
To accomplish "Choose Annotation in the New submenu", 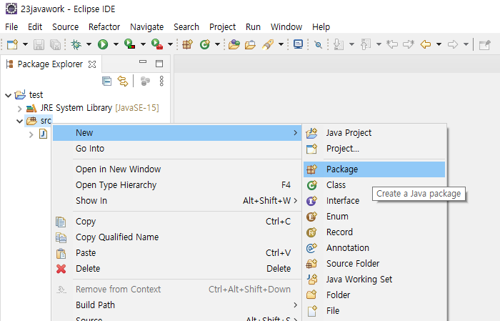I will (374, 248).
